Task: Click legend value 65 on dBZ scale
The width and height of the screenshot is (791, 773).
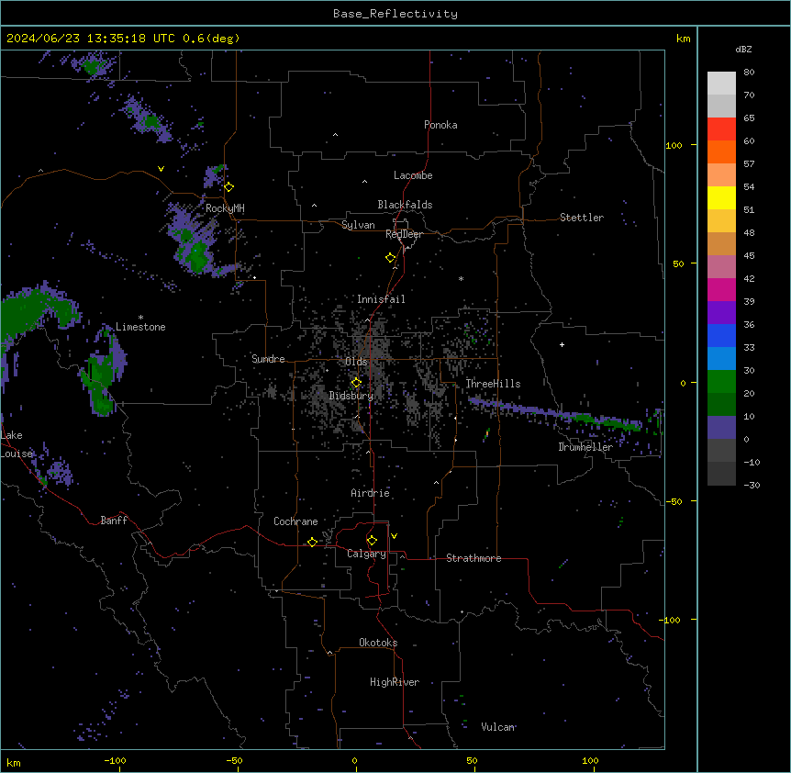Action: (x=749, y=118)
